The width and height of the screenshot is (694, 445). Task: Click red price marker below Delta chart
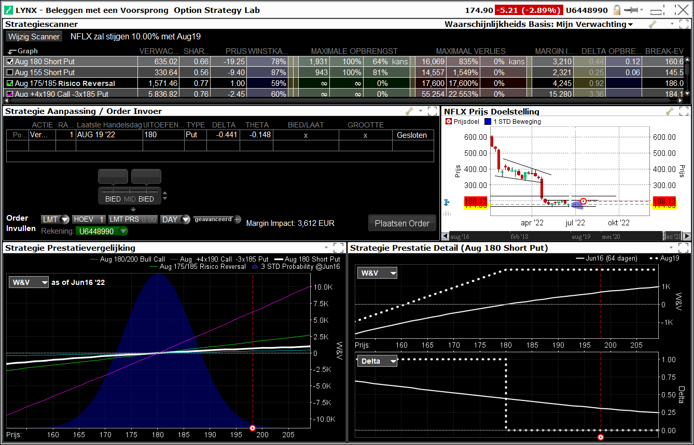(601, 437)
